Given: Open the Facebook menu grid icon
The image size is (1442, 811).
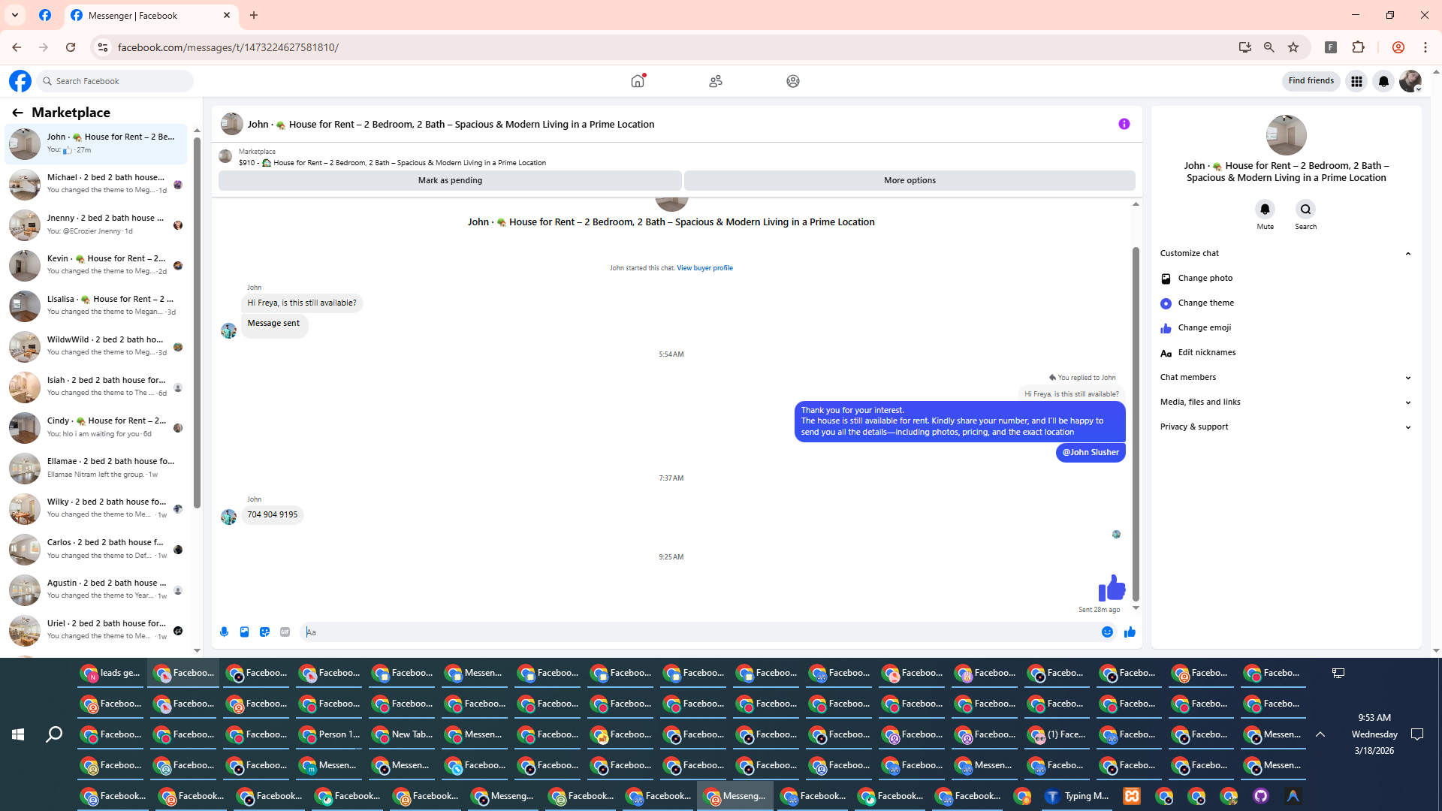Looking at the screenshot, I should pos(1356,81).
